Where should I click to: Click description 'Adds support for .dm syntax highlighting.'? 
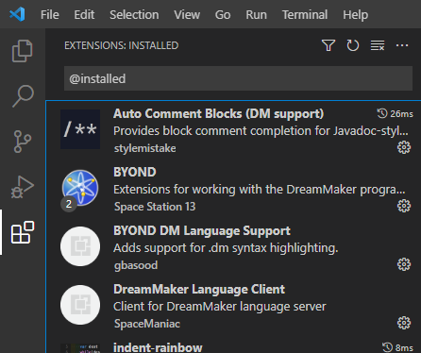pyautogui.click(x=226, y=248)
